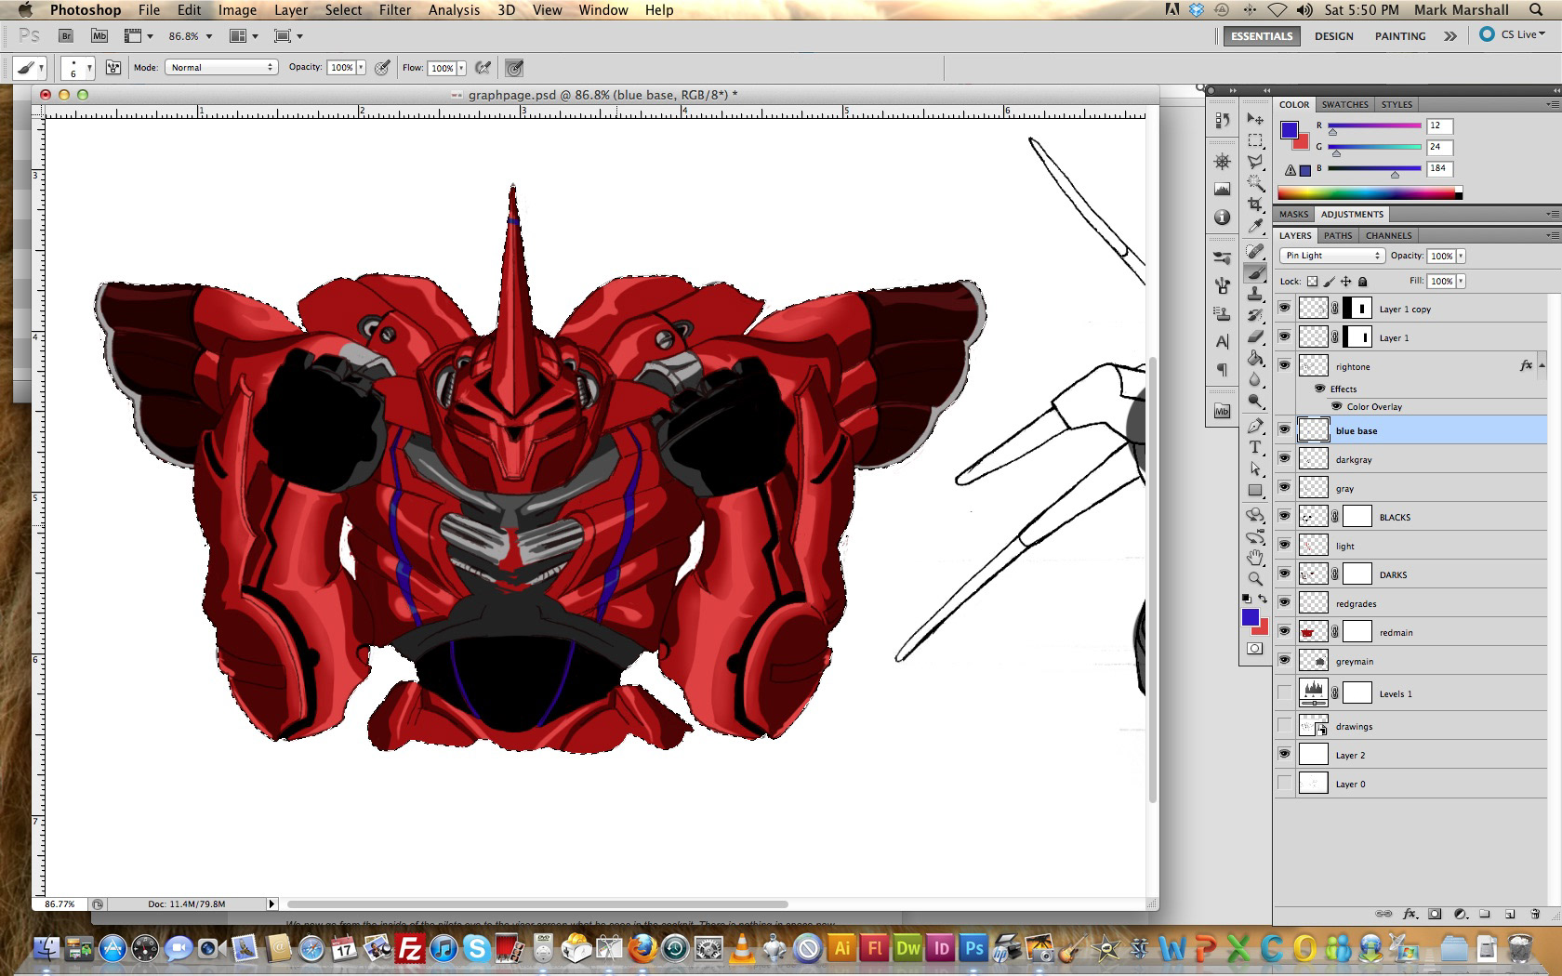1562x976 pixels.
Task: Open the brush Mode dropdown
Action: pos(221,67)
